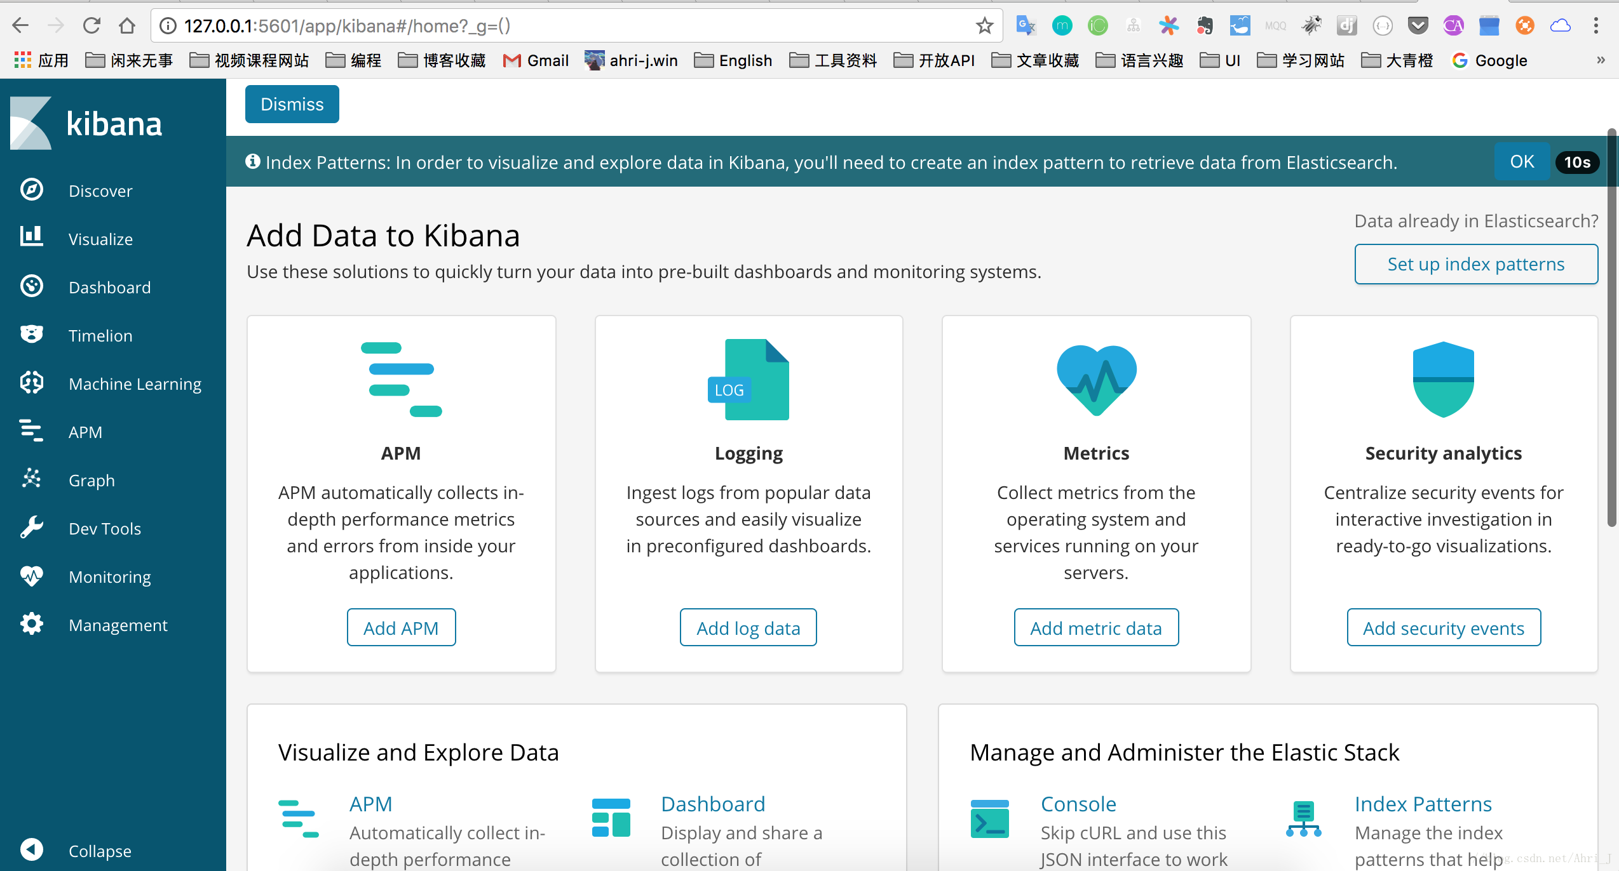The height and width of the screenshot is (871, 1619).
Task: Click the Kibana home logo icon
Action: tap(30, 121)
